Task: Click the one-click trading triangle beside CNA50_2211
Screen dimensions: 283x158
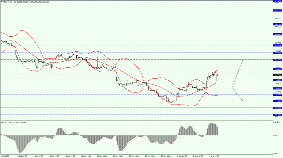Action: click(1, 2)
